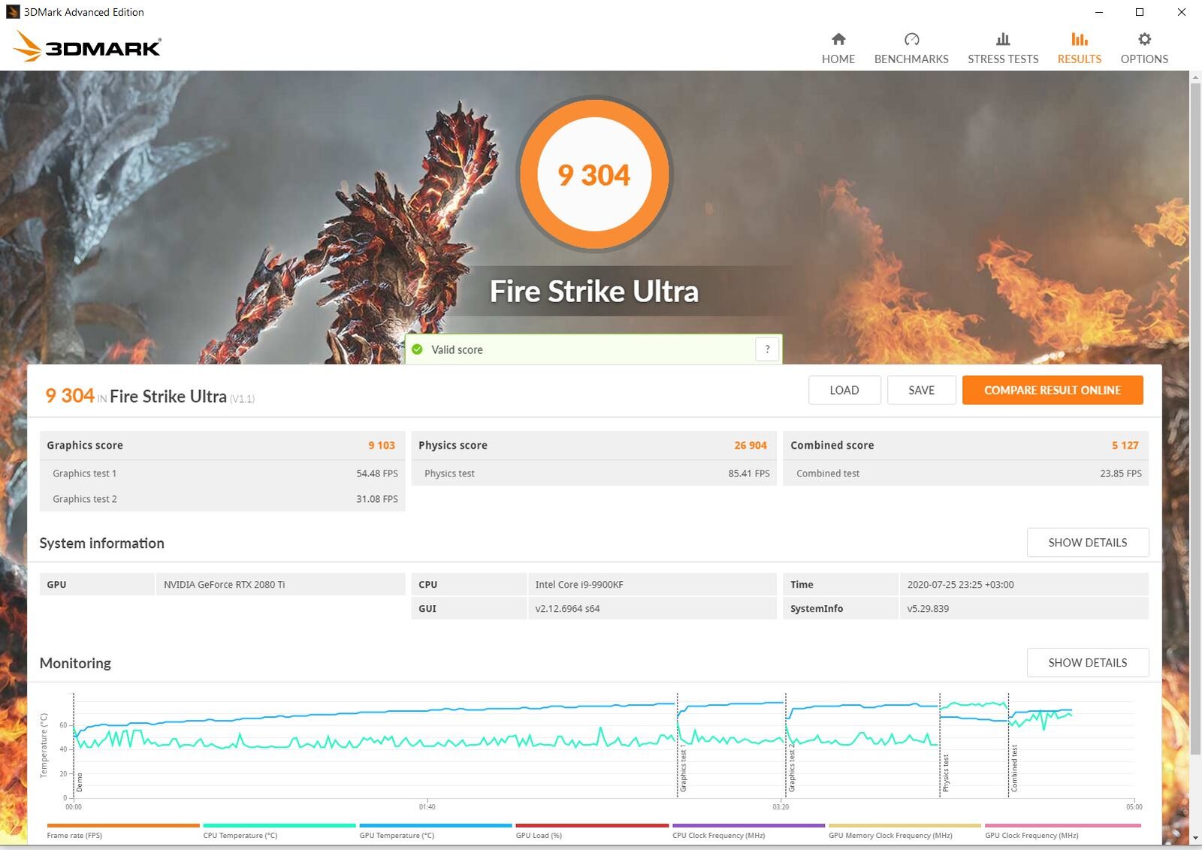The height and width of the screenshot is (850, 1202).
Task: Toggle GPU Load (%) legend swatch
Action: pyautogui.click(x=592, y=825)
